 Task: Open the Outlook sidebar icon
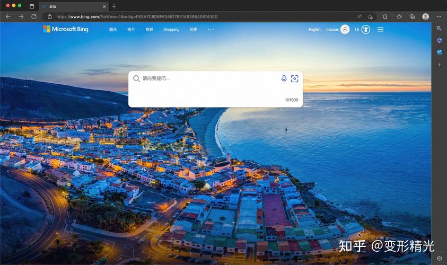pos(439,52)
